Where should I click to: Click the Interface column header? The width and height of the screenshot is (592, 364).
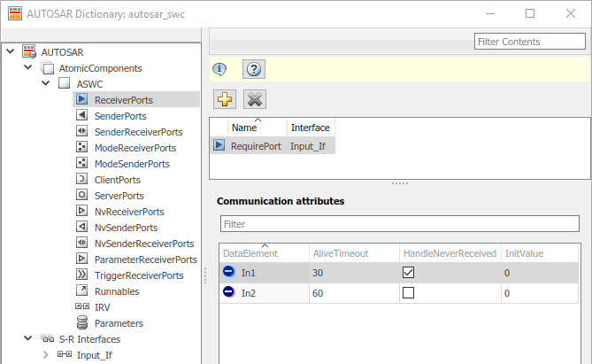pyautogui.click(x=311, y=128)
